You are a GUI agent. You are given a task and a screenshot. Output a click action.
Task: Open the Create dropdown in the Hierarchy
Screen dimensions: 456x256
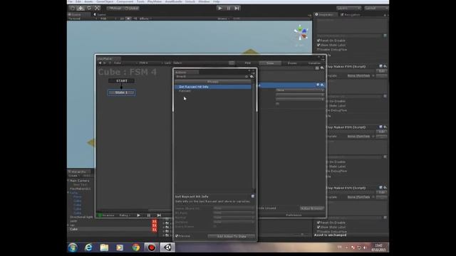(73, 176)
